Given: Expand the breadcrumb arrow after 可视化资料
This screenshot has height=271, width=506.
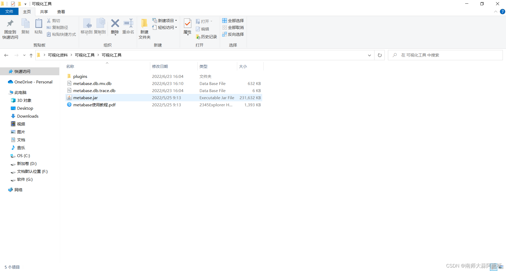Looking at the screenshot, I should pyautogui.click(x=71, y=55).
